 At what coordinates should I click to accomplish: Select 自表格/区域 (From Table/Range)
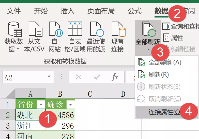click(75, 37)
